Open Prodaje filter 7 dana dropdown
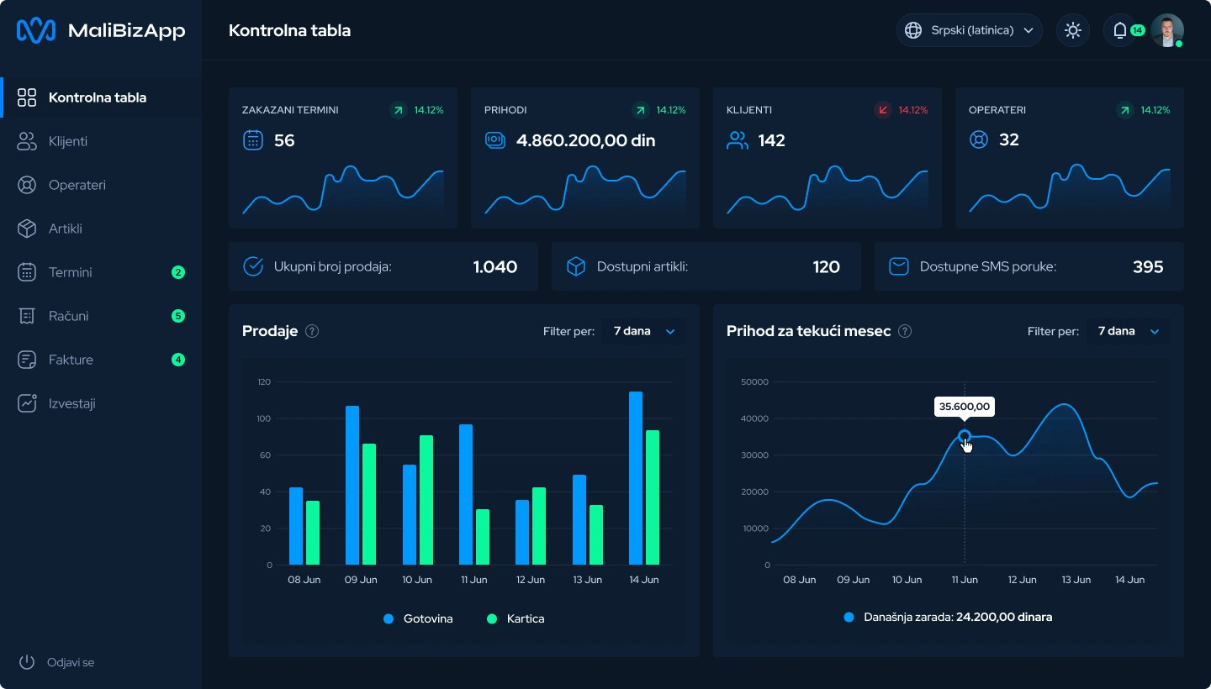1211x689 pixels. (x=643, y=331)
